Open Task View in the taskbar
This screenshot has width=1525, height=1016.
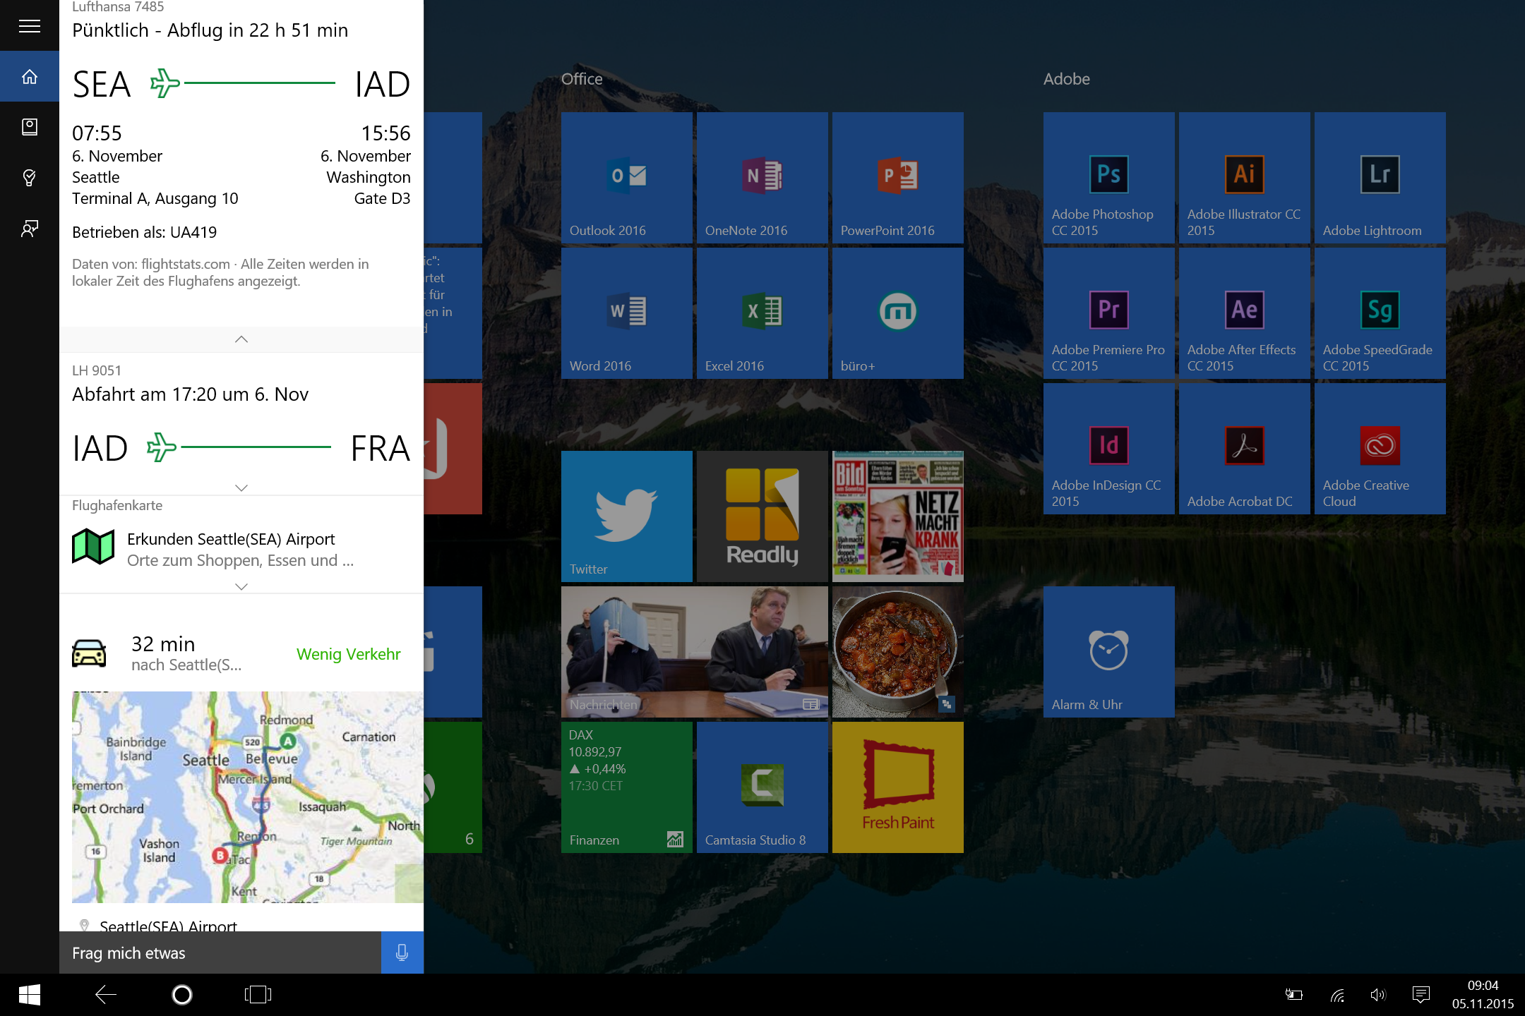pos(258,995)
